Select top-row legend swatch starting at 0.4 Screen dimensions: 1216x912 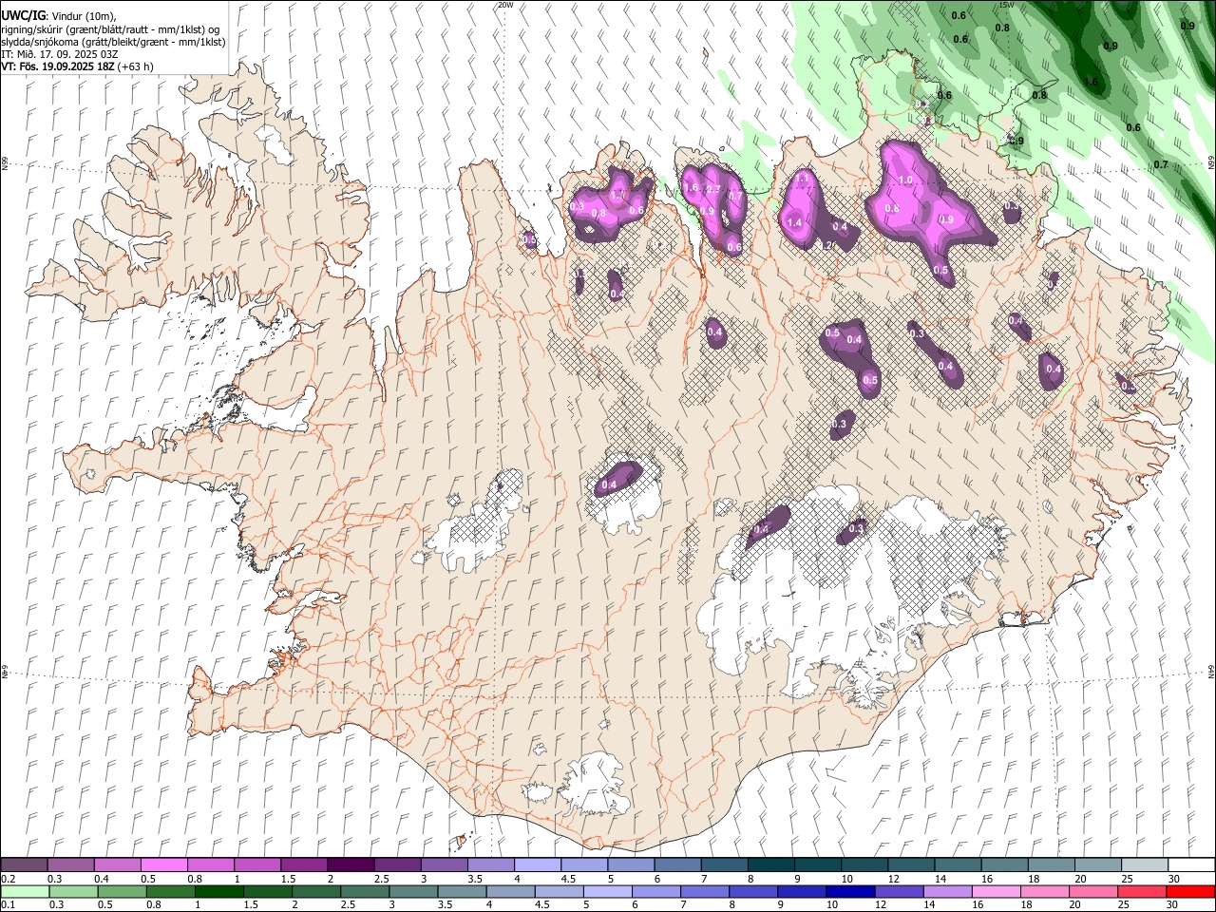117,865
